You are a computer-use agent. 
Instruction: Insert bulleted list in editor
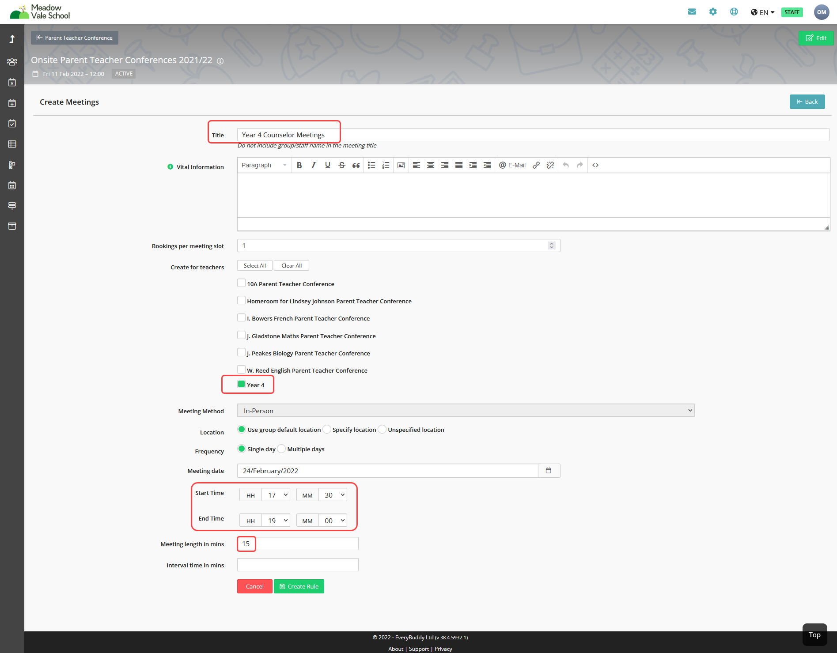click(371, 165)
